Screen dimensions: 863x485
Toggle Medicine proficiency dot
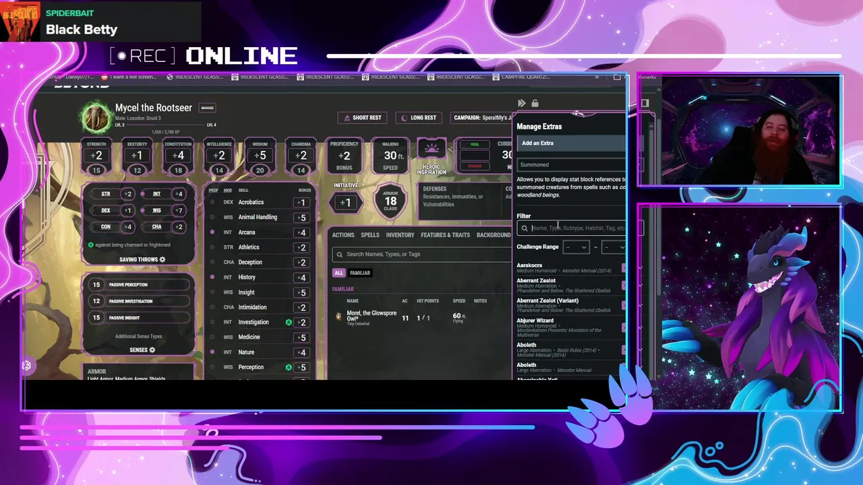point(212,337)
